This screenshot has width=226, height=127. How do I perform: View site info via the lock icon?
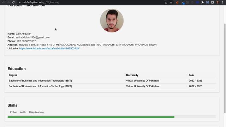tap(20, 2)
